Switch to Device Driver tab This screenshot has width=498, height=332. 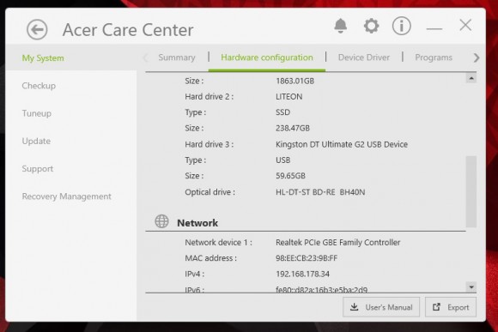(x=364, y=57)
